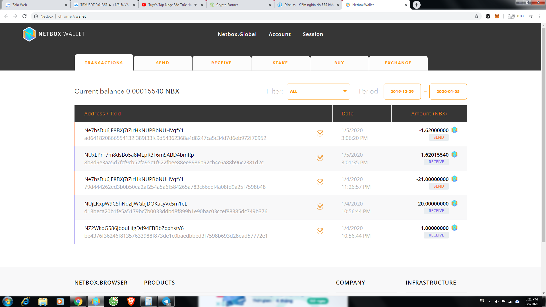Image resolution: width=546 pixels, height=307 pixels.
Task: Reload the wallet page
Action: (x=24, y=16)
